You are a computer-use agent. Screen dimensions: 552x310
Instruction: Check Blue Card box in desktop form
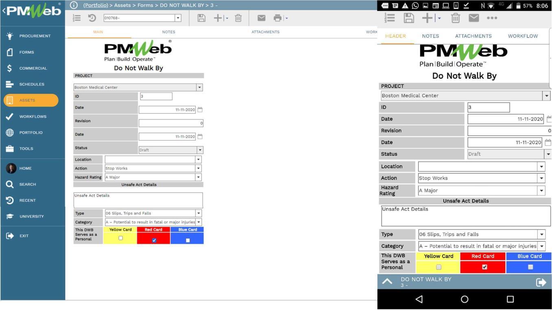pyautogui.click(x=188, y=241)
